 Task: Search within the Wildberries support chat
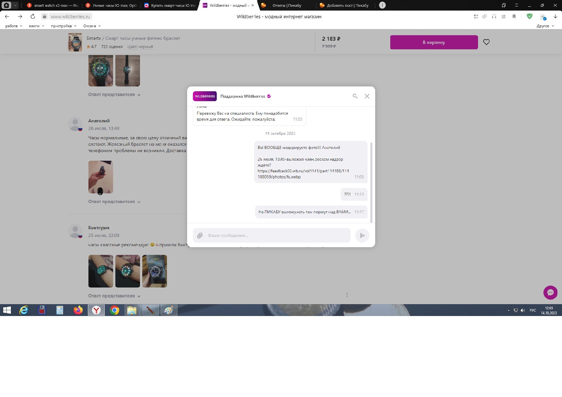(355, 96)
